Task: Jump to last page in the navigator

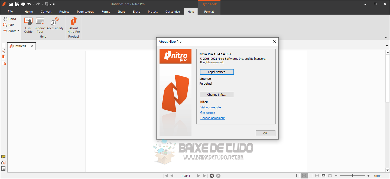Action: pos(205,176)
